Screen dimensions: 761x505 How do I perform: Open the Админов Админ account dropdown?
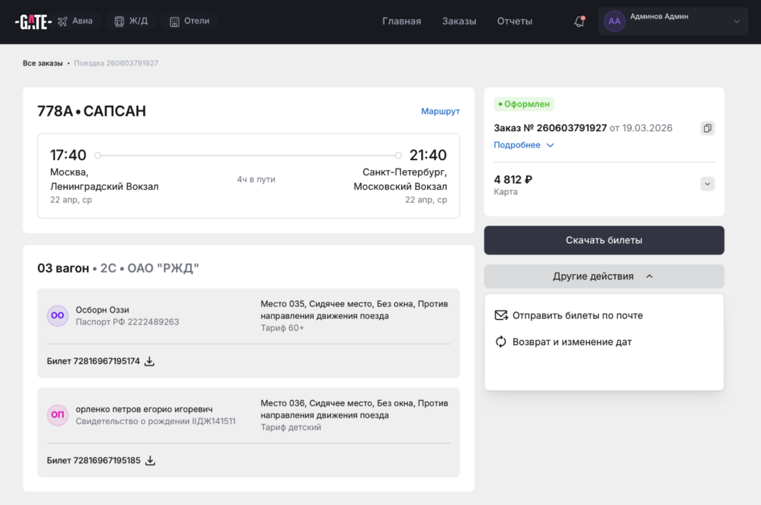click(736, 21)
